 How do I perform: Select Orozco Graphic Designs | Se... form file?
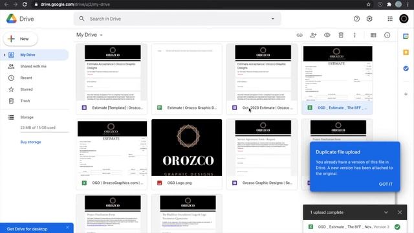[262, 154]
